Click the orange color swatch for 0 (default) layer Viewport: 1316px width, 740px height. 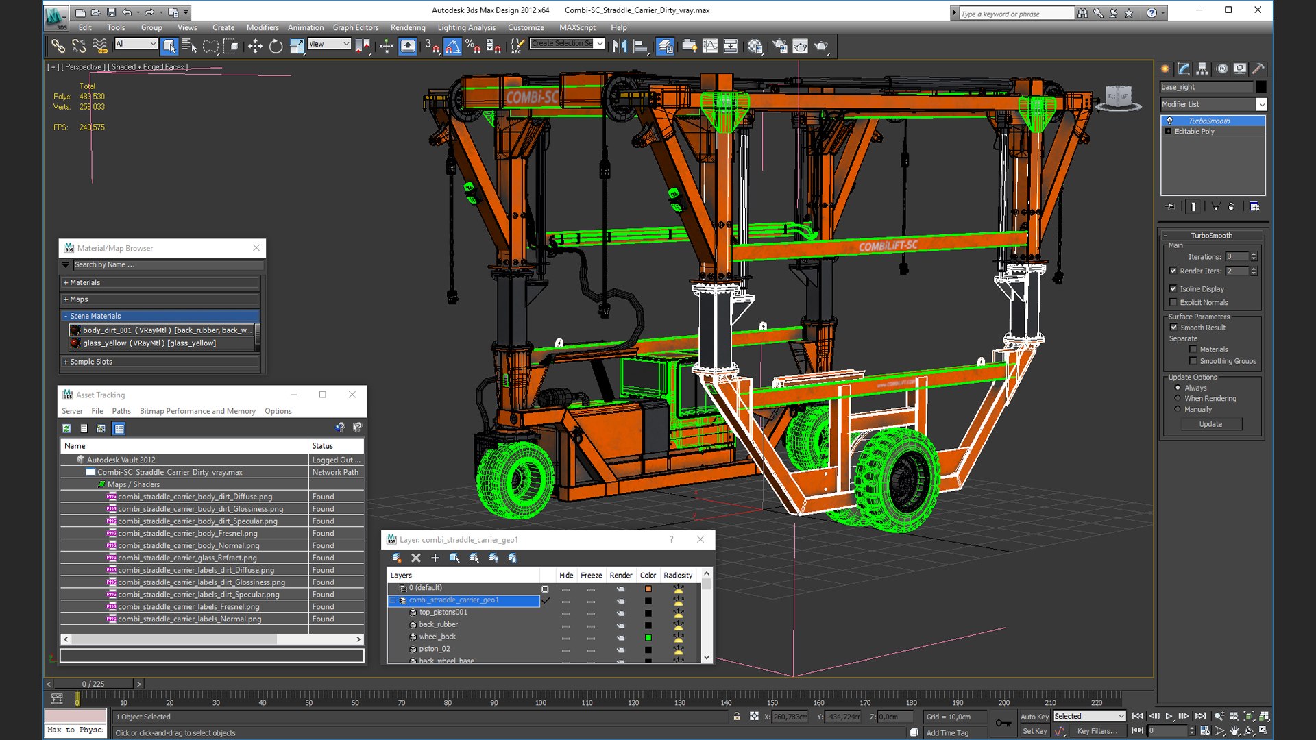(x=648, y=589)
